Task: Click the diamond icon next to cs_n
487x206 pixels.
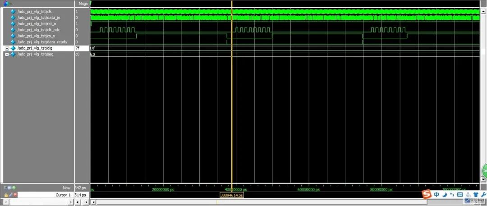Action: (x=13, y=36)
